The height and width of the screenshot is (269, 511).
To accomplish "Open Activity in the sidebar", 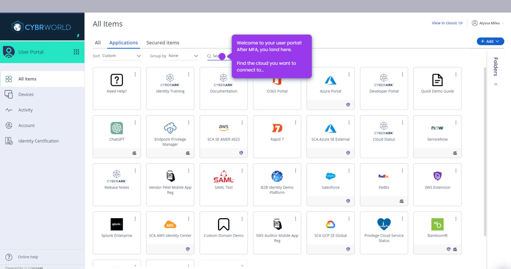I will click(x=42, y=110).
